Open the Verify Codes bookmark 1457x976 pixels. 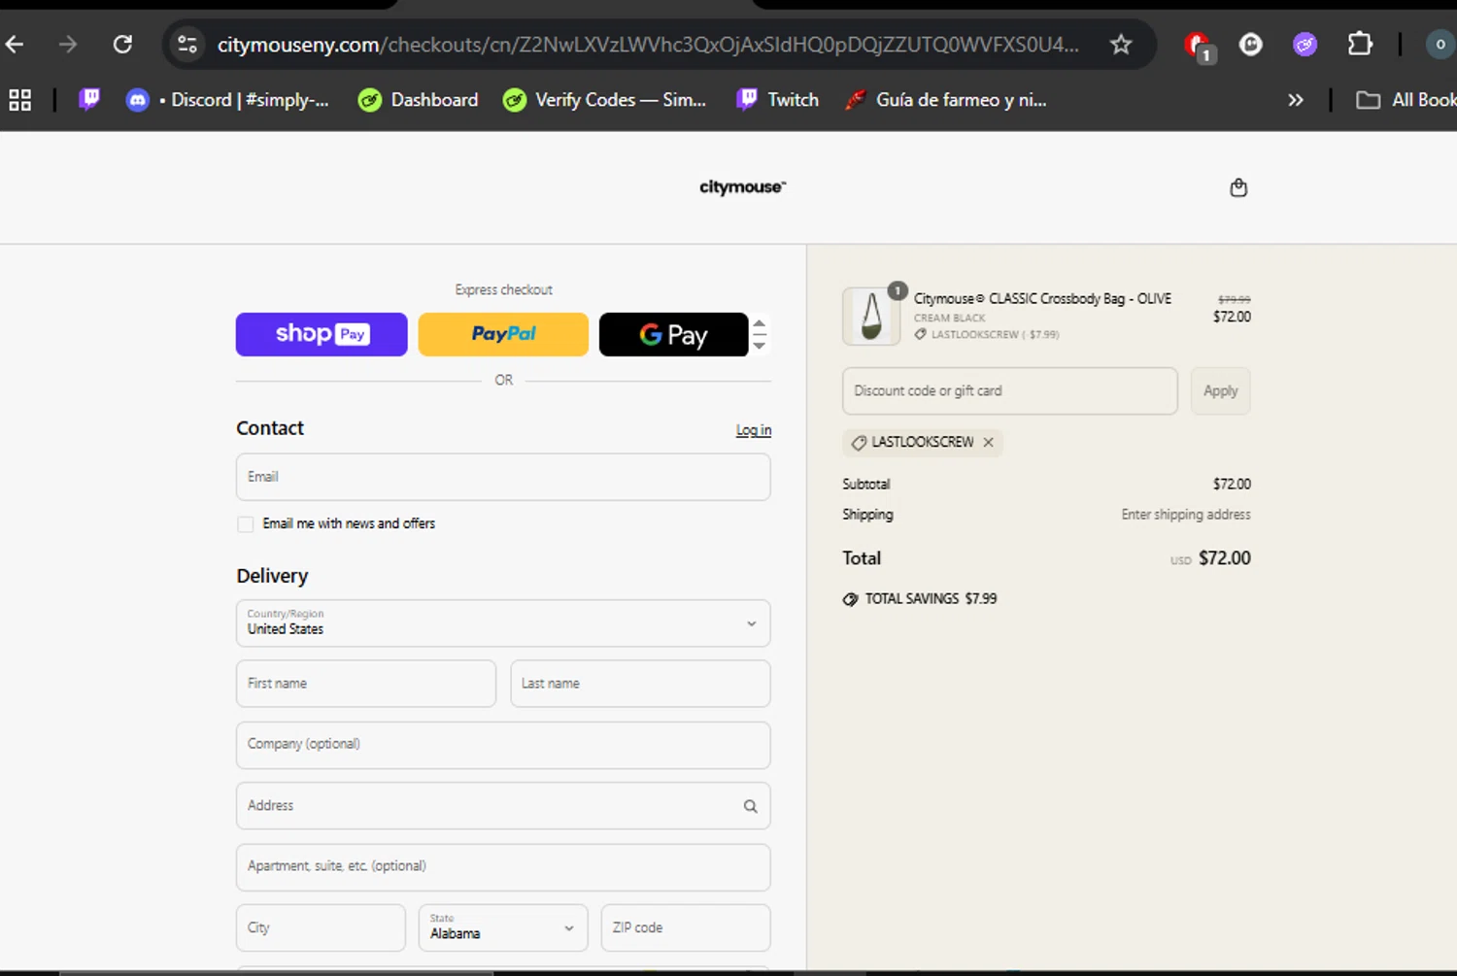(604, 99)
